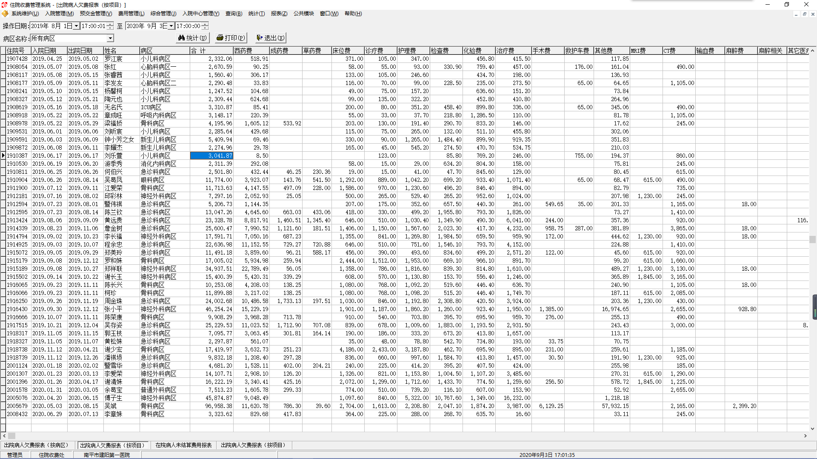The image size is (817, 459).
Task: Click the door icon 退出 button
Action: [x=270, y=38]
